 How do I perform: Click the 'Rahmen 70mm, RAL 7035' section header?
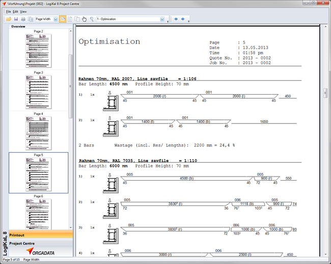point(138,161)
